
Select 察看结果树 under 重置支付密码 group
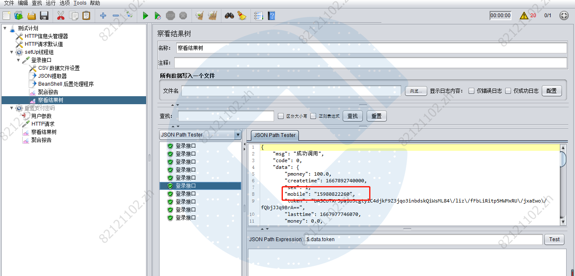44,132
